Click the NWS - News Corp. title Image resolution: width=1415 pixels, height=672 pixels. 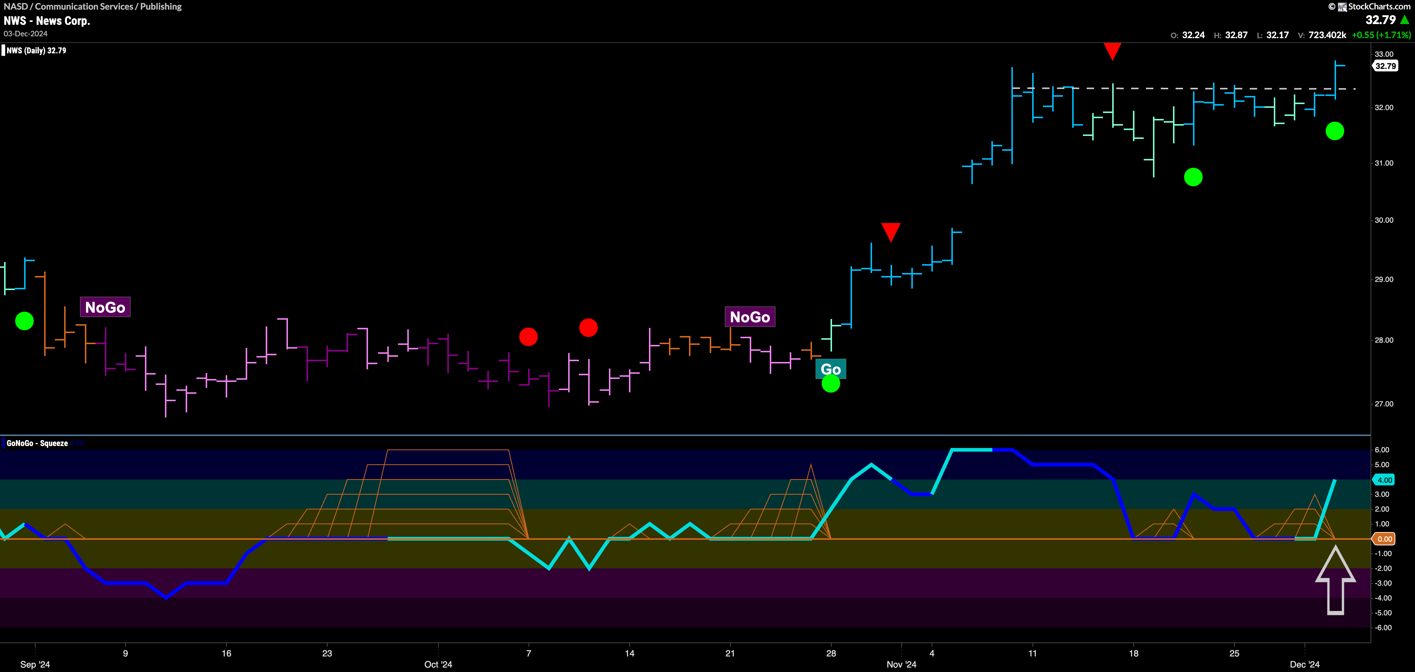47,21
